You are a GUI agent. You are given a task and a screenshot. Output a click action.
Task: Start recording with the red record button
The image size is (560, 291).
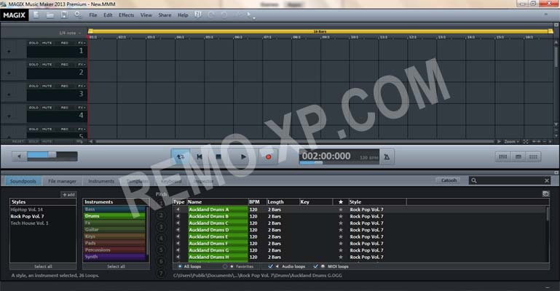[x=268, y=156]
